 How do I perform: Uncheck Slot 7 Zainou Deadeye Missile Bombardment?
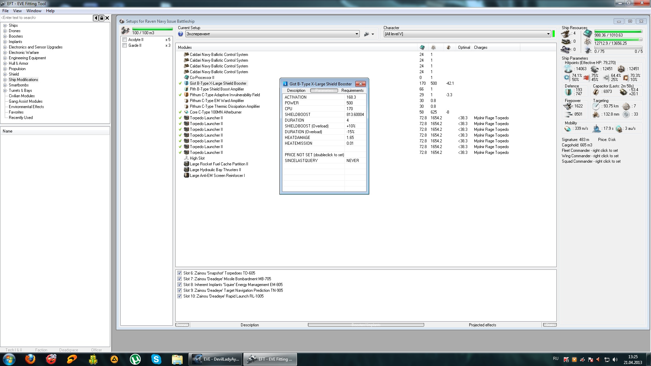179,279
